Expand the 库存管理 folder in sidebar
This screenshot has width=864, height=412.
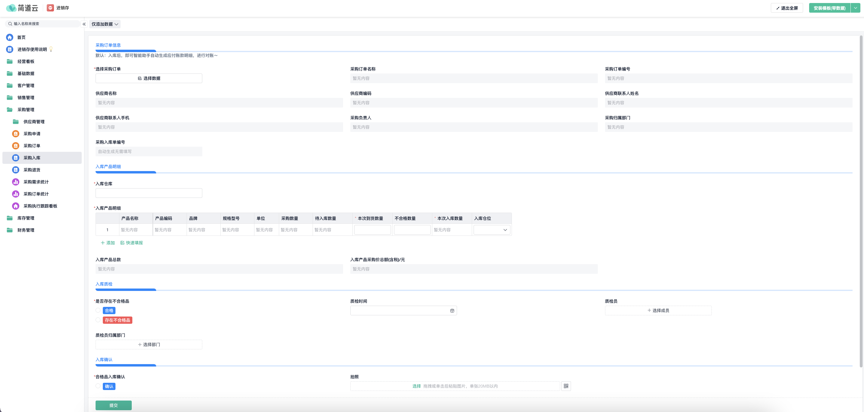point(26,218)
